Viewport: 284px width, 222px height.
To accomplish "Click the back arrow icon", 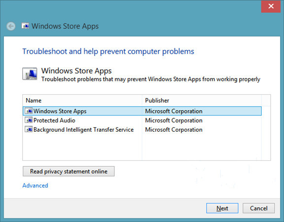I will pos(11,26).
